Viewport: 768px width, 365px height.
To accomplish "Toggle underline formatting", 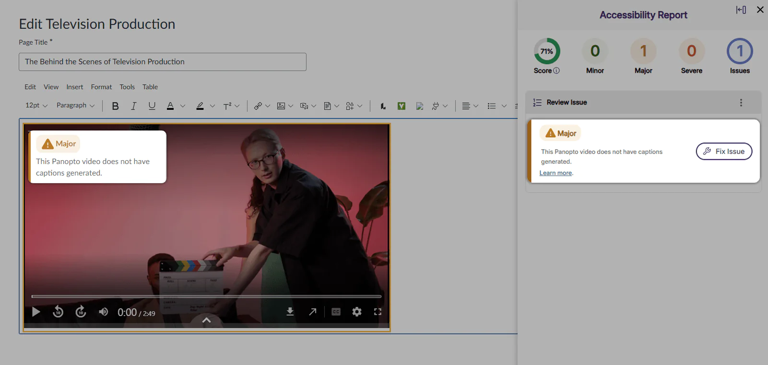I will point(152,106).
